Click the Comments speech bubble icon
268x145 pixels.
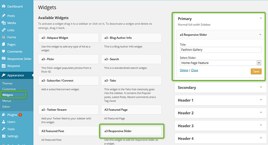click(4, 51)
